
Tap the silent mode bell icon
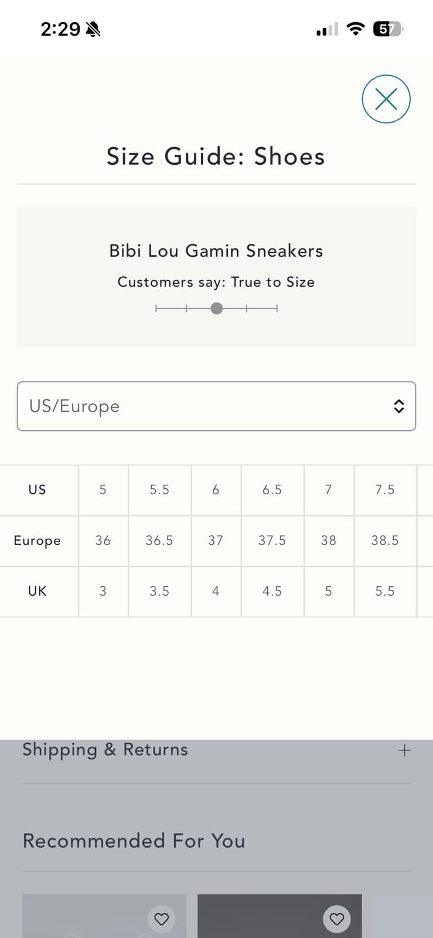[x=93, y=29]
